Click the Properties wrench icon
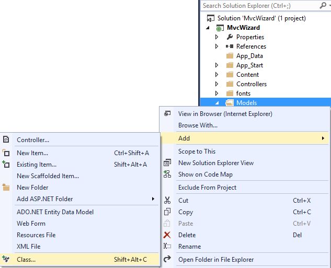This screenshot has width=331, height=268. pos(230,37)
